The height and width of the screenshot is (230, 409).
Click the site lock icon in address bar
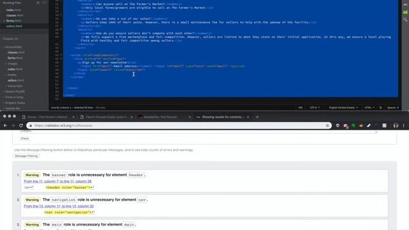tap(31, 125)
